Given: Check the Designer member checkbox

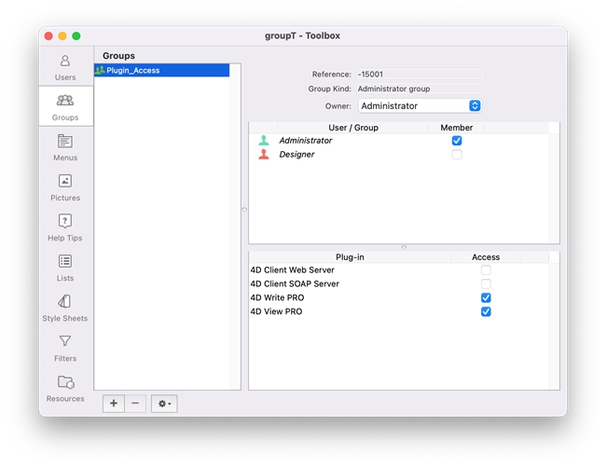Looking at the screenshot, I should click(x=457, y=155).
